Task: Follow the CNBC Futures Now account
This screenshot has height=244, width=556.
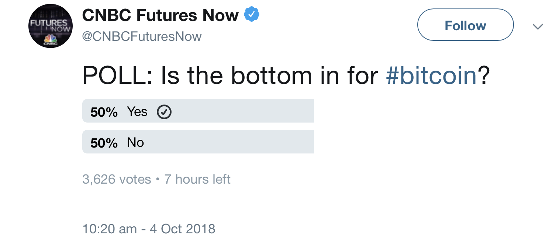Action: pos(465,25)
